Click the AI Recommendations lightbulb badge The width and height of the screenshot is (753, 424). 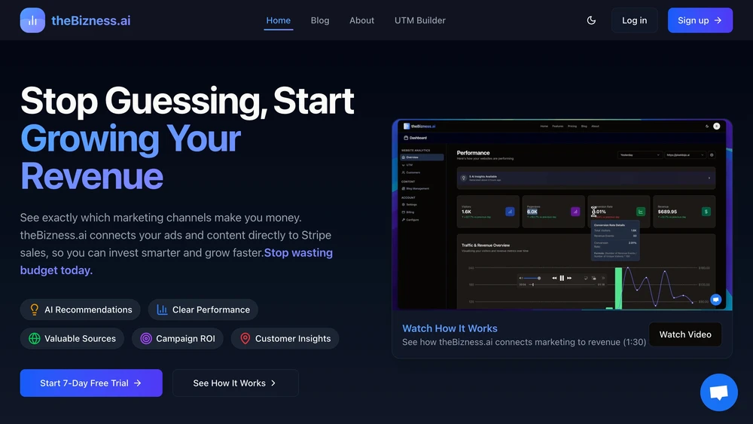pyautogui.click(x=81, y=310)
